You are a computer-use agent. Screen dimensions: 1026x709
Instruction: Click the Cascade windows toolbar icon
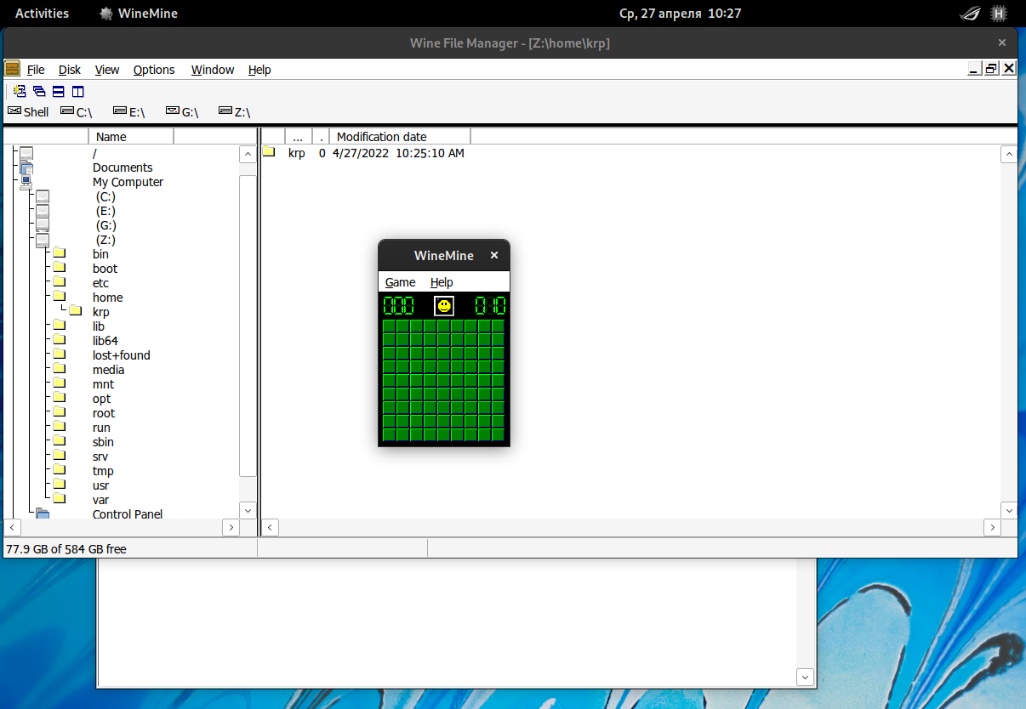[x=39, y=92]
